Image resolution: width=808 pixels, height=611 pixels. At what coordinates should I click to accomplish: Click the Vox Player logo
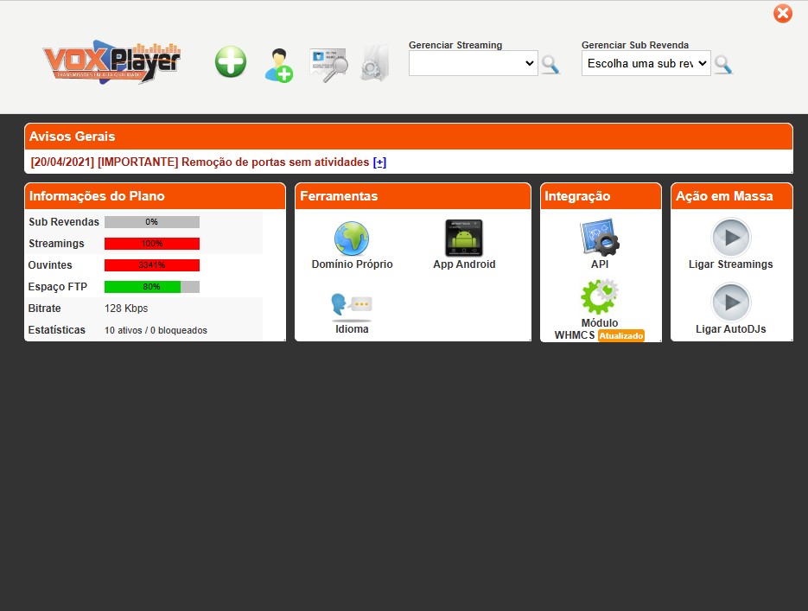click(x=111, y=62)
